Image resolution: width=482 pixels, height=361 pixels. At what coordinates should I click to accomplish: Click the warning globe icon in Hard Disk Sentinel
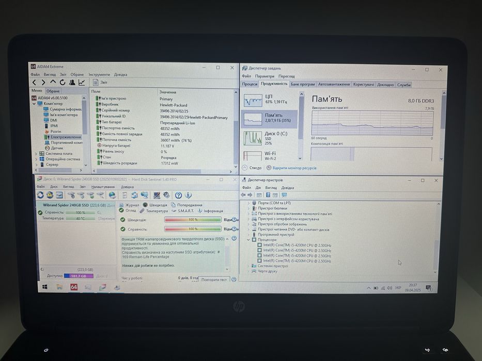tap(50, 195)
